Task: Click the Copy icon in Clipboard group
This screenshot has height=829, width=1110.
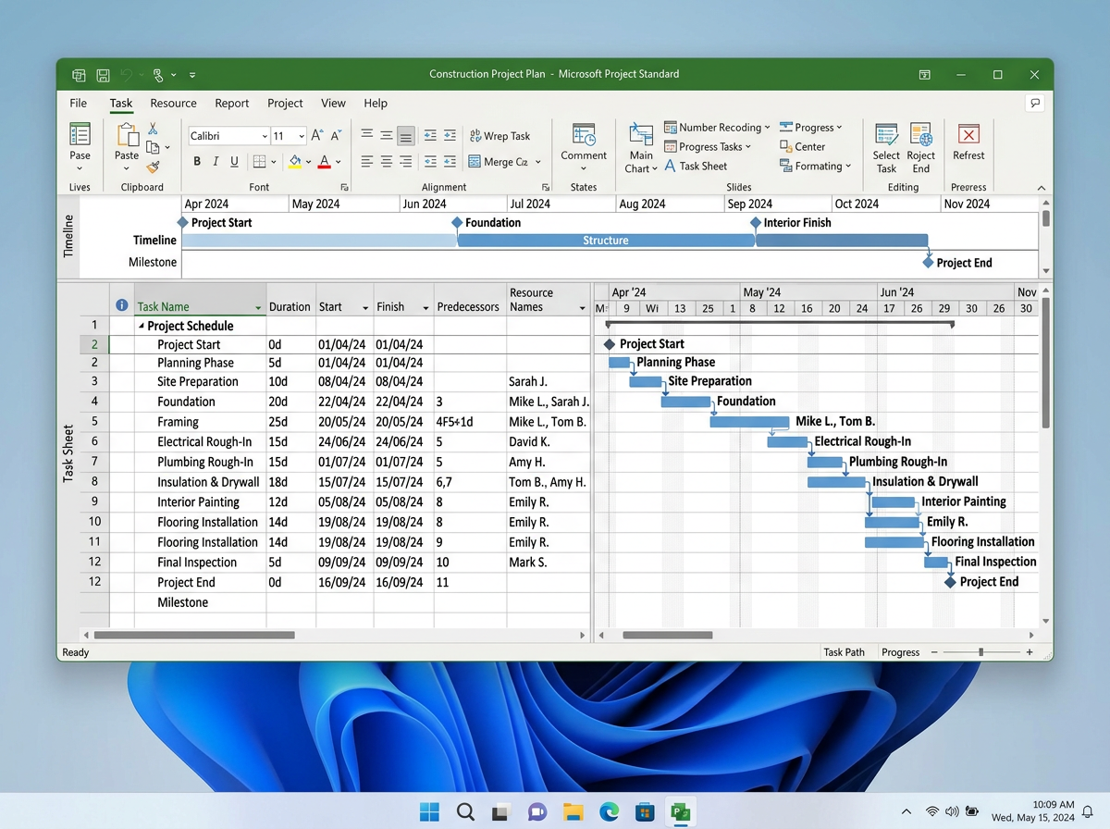Action: [154, 147]
